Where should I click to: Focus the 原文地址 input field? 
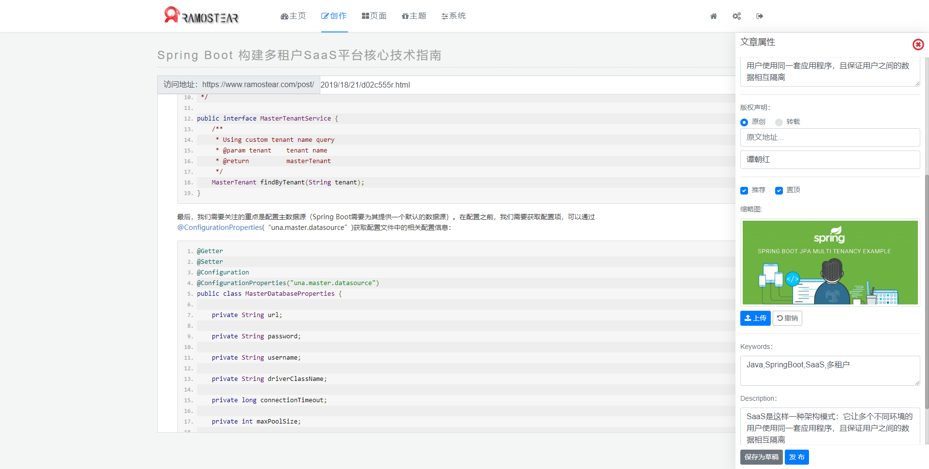click(x=830, y=137)
